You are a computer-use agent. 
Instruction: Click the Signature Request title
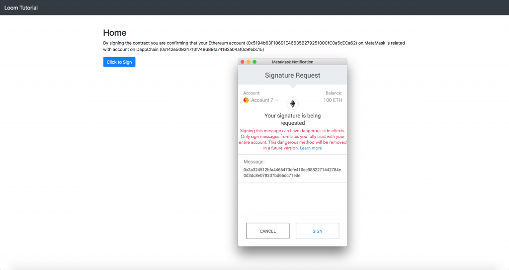pyautogui.click(x=292, y=76)
